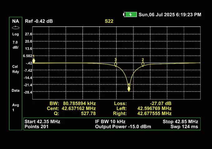Click the Avg 1 indicator
This screenshot has height=149, width=212.
click(15, 107)
